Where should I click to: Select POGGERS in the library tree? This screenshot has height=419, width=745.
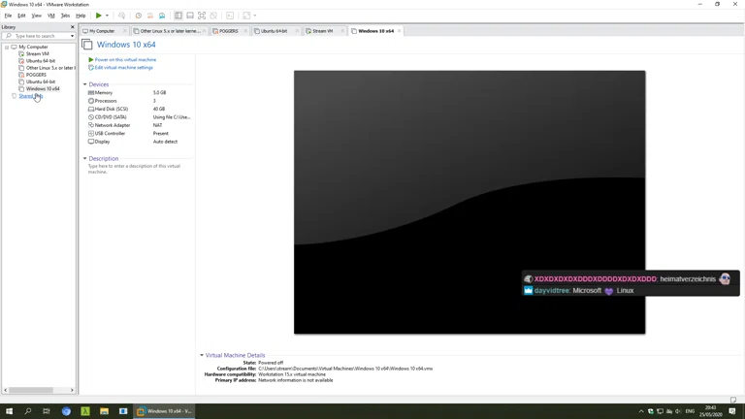(36, 75)
